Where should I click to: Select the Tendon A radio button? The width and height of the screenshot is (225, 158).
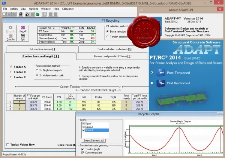pos(11,67)
